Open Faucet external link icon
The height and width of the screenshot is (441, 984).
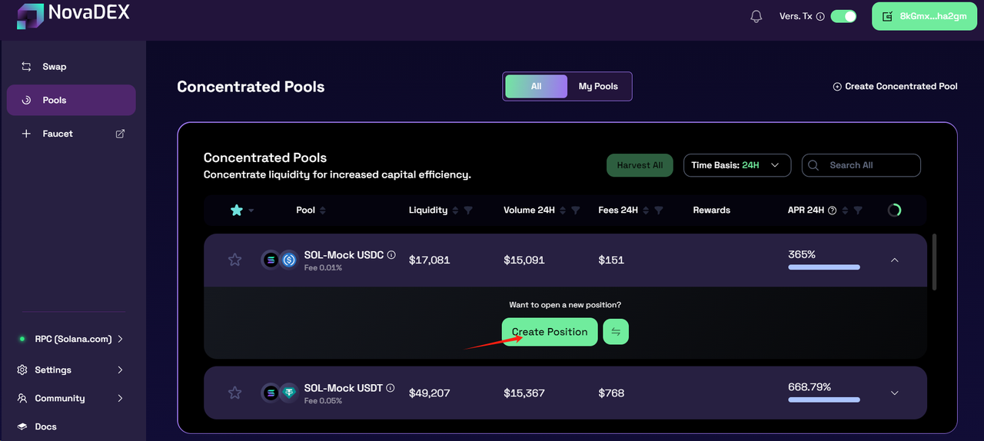[120, 134]
